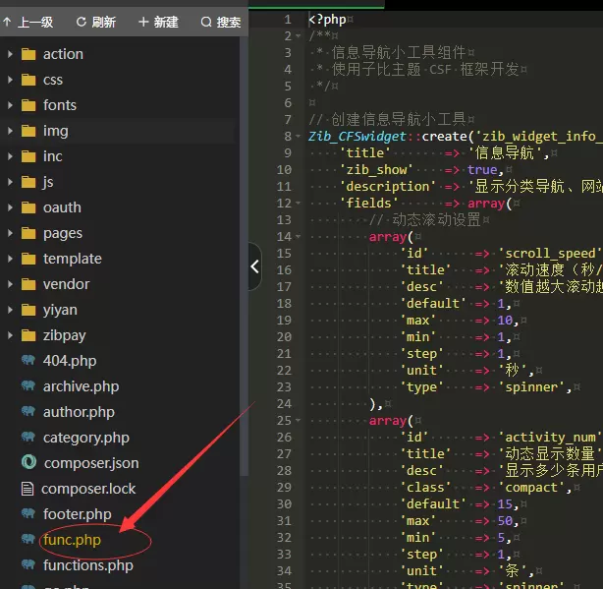
Task: Fold the array block at line 14
Action: (298, 236)
